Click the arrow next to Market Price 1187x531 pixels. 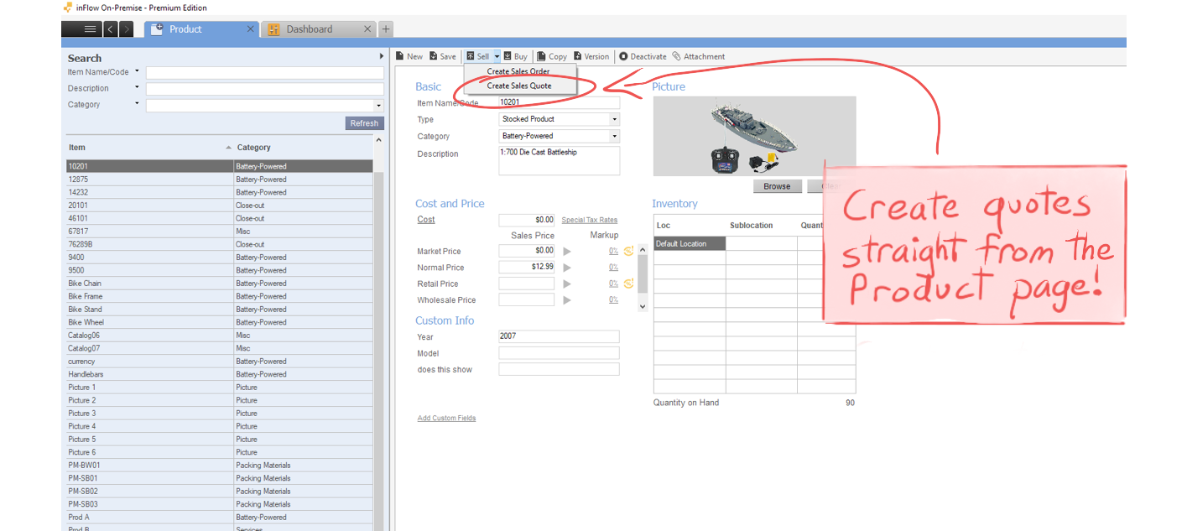567,251
